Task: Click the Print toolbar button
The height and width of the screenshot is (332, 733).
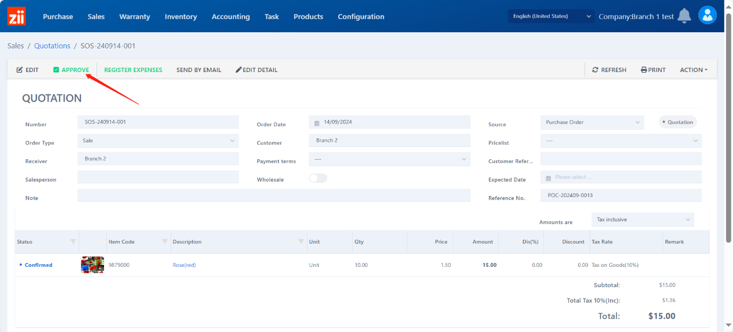Action: [653, 70]
